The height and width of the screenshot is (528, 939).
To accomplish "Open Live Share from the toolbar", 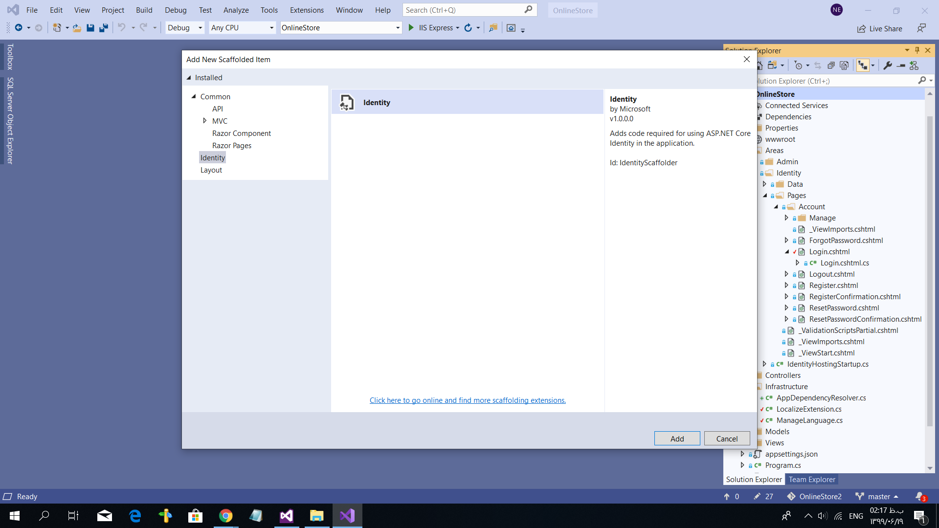I will click(x=879, y=28).
